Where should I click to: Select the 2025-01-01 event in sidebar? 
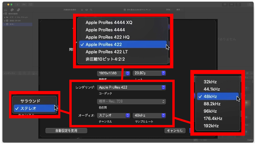point(15,21)
